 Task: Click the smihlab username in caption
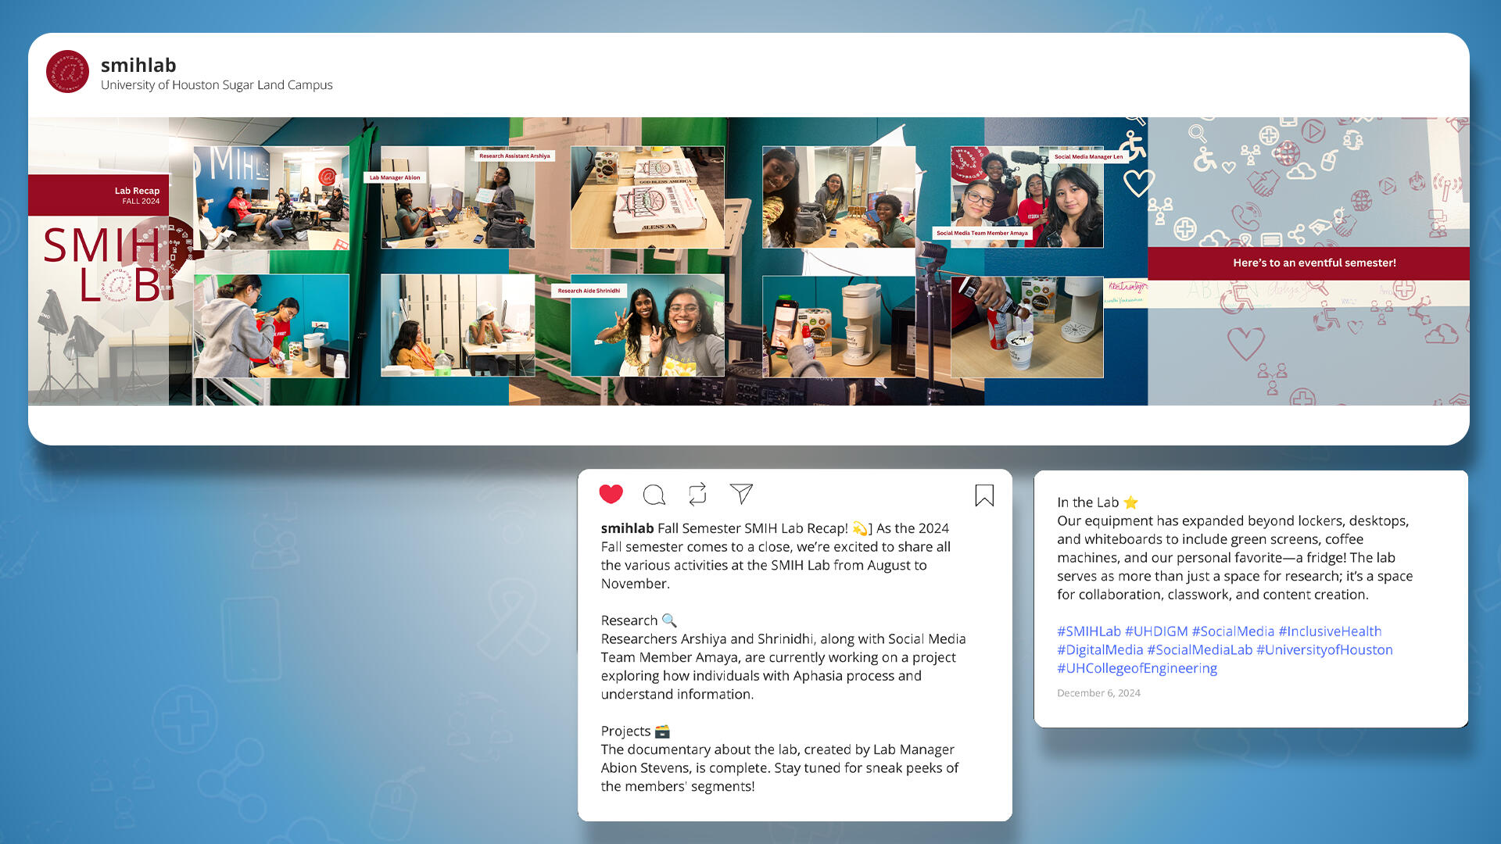tap(627, 528)
